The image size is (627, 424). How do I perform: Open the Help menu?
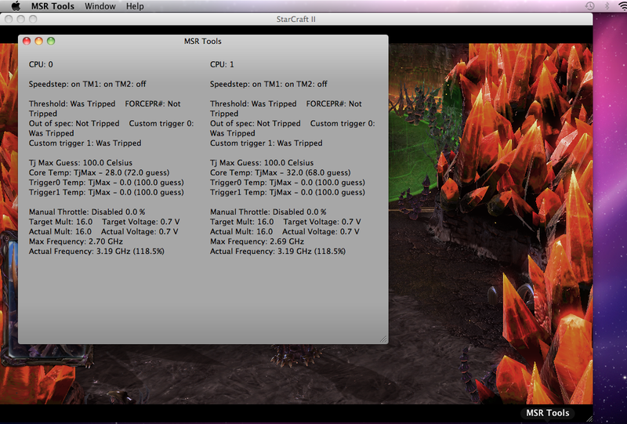pyautogui.click(x=135, y=6)
